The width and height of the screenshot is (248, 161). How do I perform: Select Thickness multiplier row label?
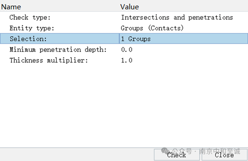[x=49, y=60]
